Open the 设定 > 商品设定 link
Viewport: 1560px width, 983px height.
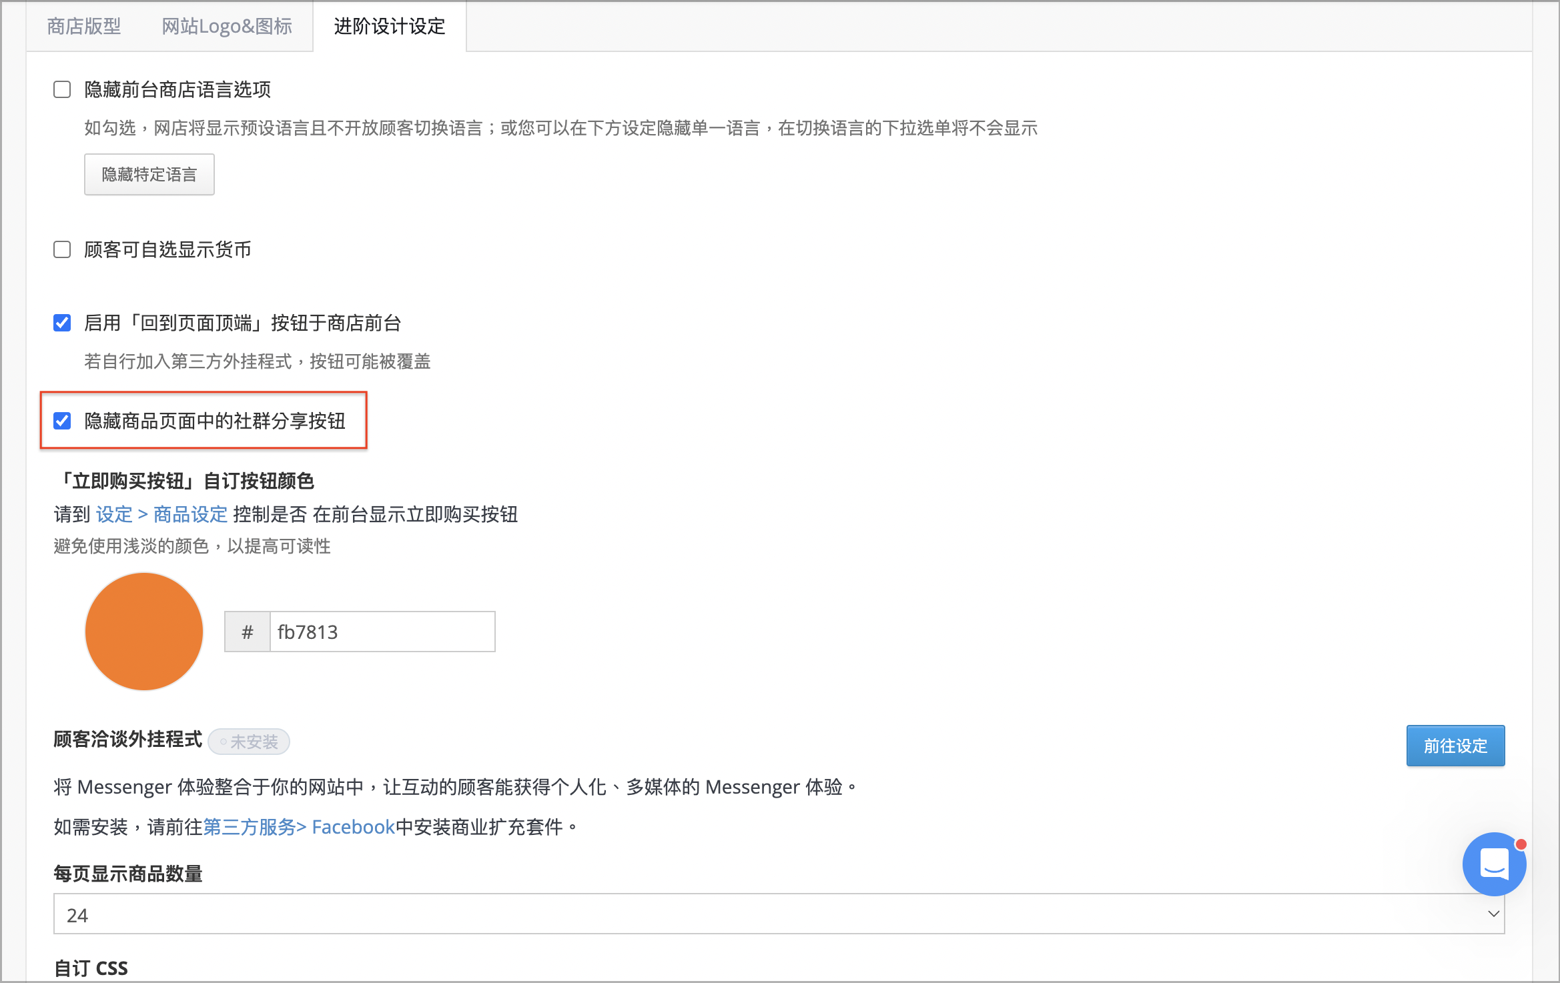click(x=162, y=514)
